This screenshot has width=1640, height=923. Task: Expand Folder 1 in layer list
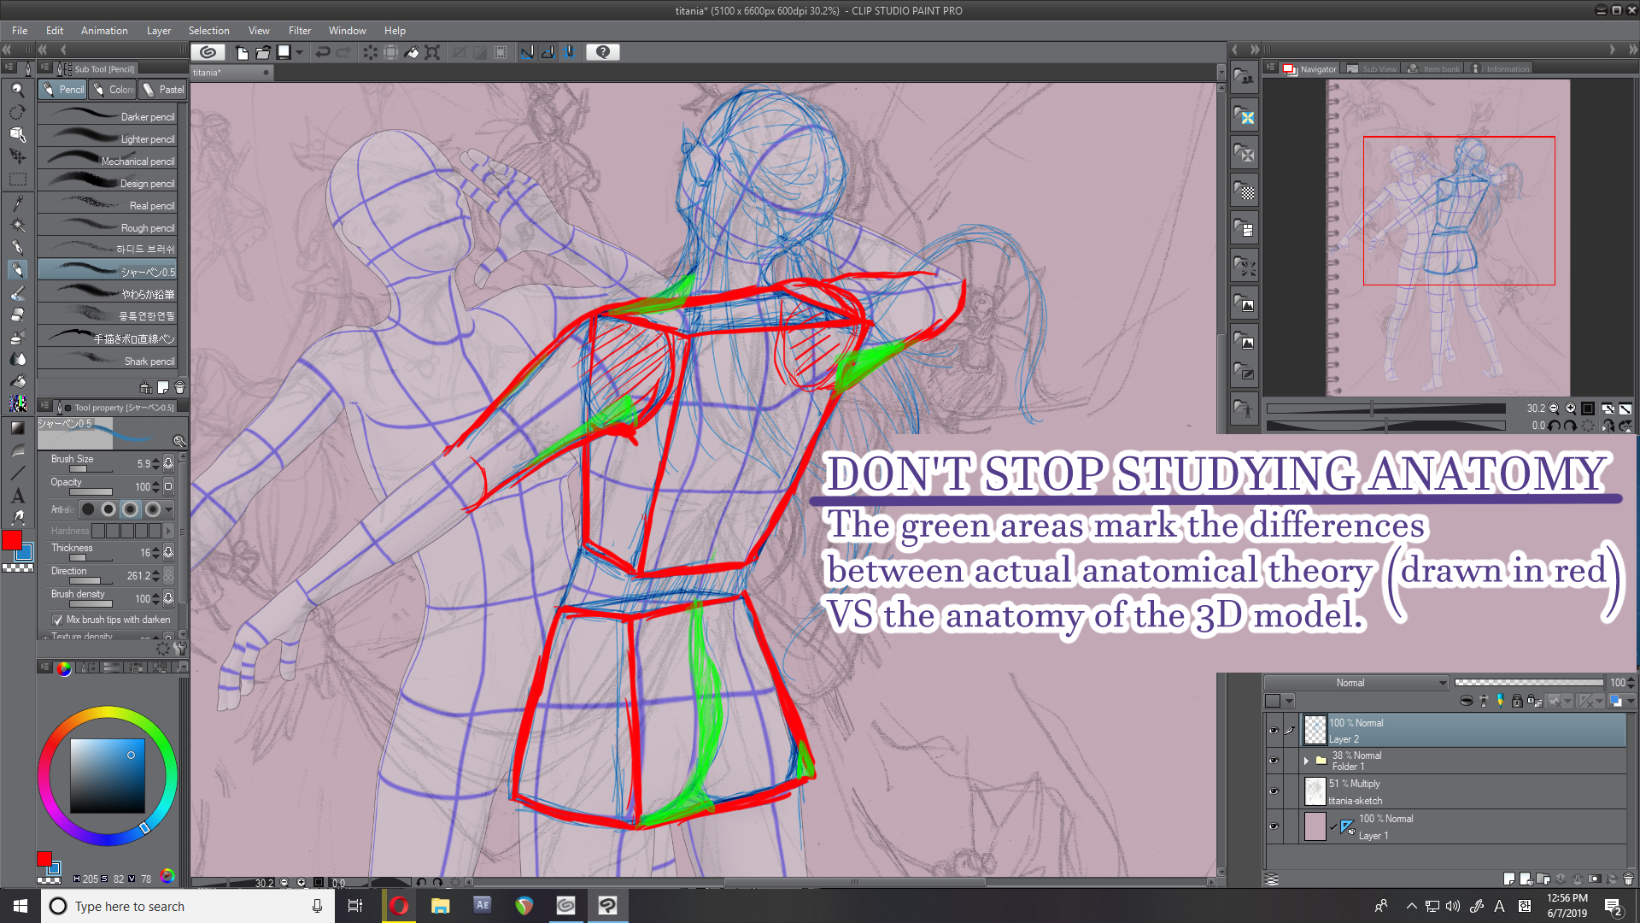tap(1306, 761)
